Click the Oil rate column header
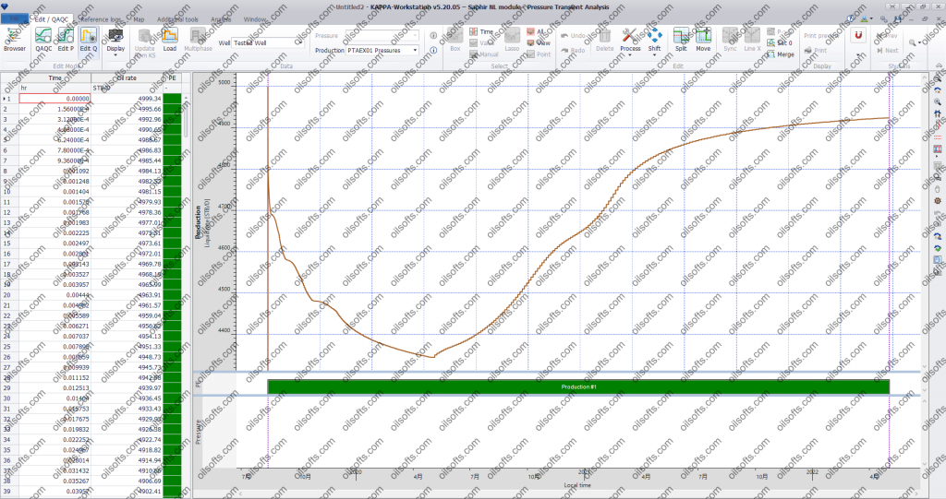Viewport: 946px width, 499px height. [127, 77]
